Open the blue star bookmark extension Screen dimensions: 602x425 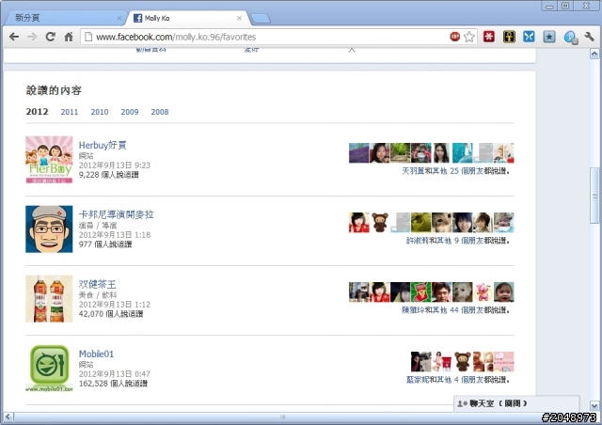point(549,37)
